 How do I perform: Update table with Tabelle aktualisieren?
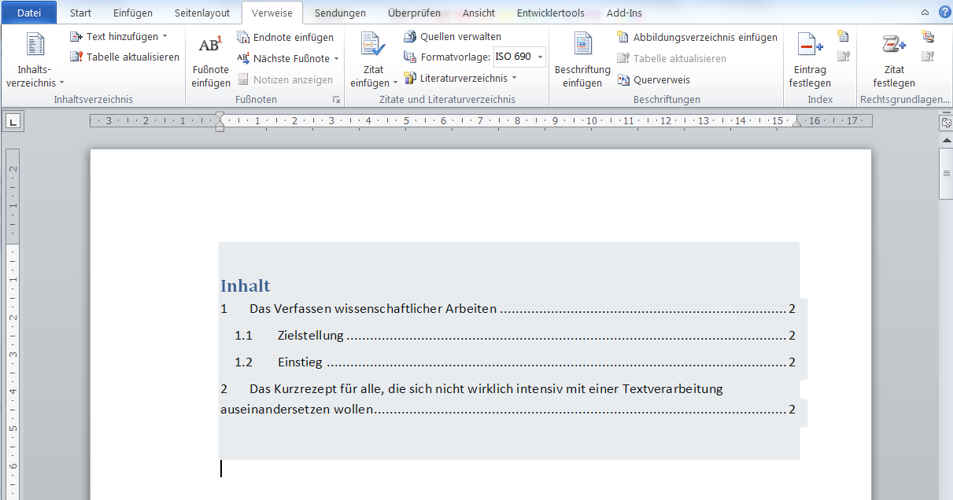pos(124,57)
